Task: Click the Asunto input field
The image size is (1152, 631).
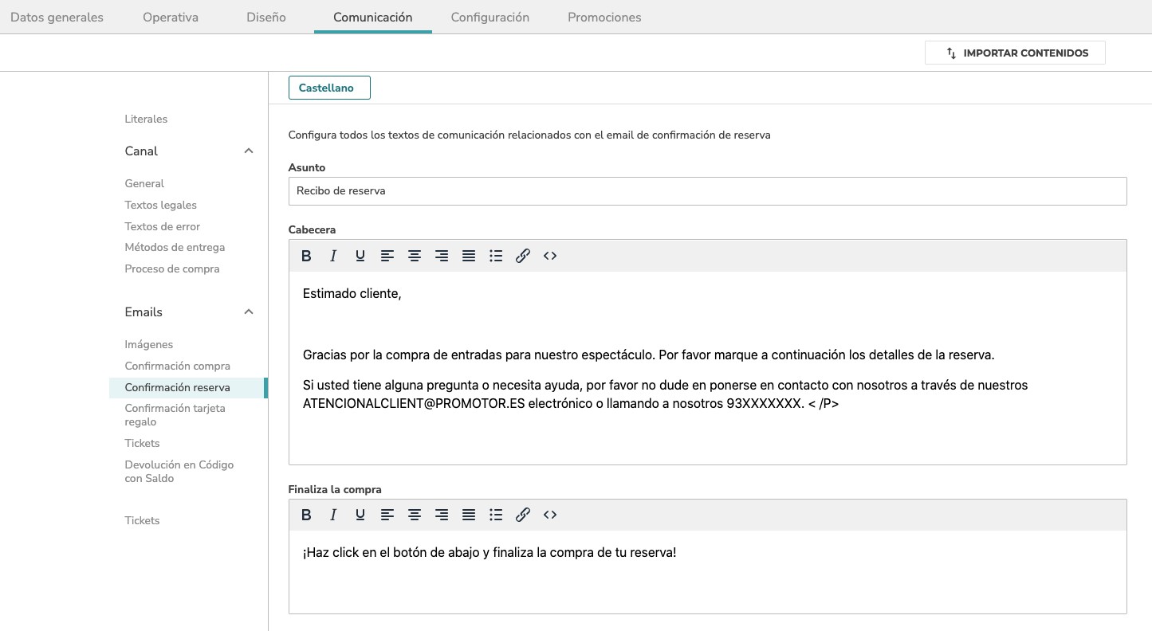Action: [x=707, y=191]
